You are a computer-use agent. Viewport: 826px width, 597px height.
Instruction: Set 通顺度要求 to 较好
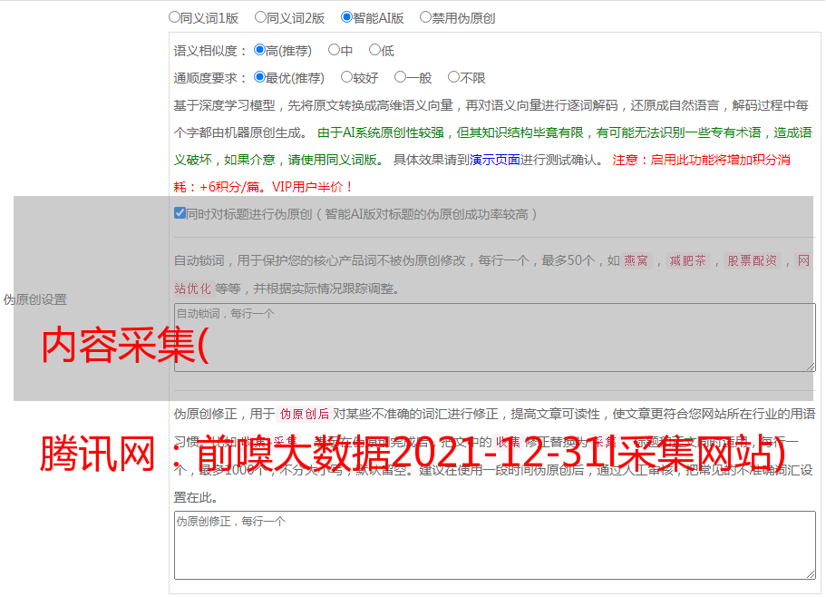pyautogui.click(x=346, y=77)
